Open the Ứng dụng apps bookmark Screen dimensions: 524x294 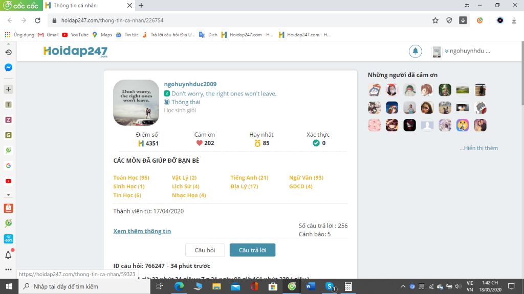click(19, 35)
